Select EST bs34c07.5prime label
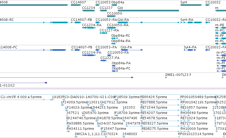 point(110,123)
